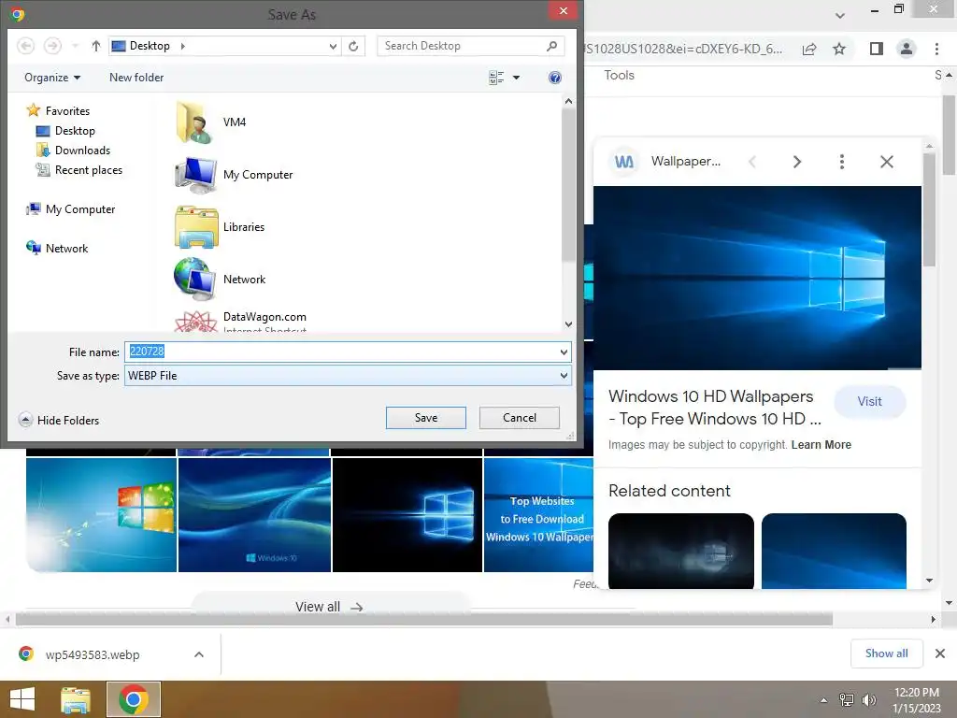
Task: Go up one folder level
Action: tap(96, 46)
